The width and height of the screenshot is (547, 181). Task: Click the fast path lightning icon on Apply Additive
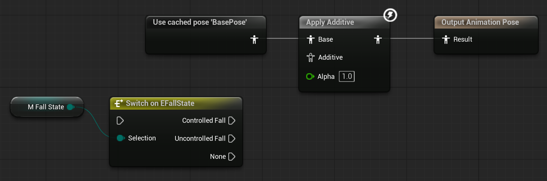click(x=390, y=15)
